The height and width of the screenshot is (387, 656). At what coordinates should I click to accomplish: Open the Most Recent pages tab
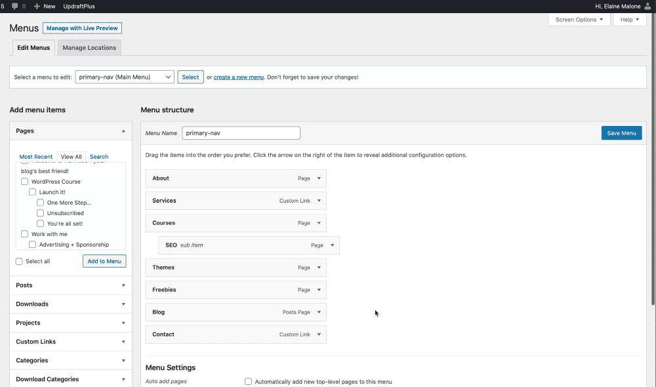click(36, 157)
